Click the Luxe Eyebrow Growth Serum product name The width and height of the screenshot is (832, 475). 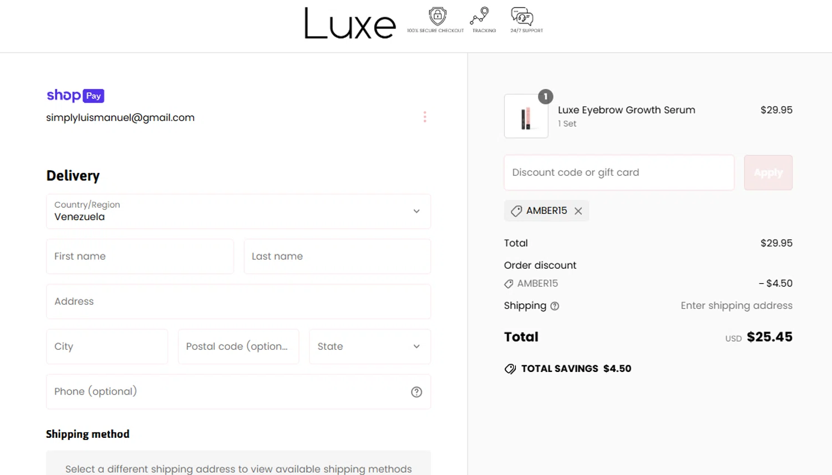(627, 110)
